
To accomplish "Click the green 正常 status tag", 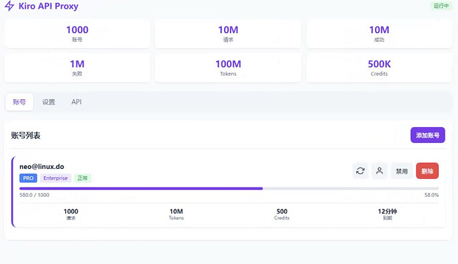I will [x=82, y=178].
